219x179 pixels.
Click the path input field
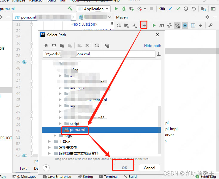99,54
